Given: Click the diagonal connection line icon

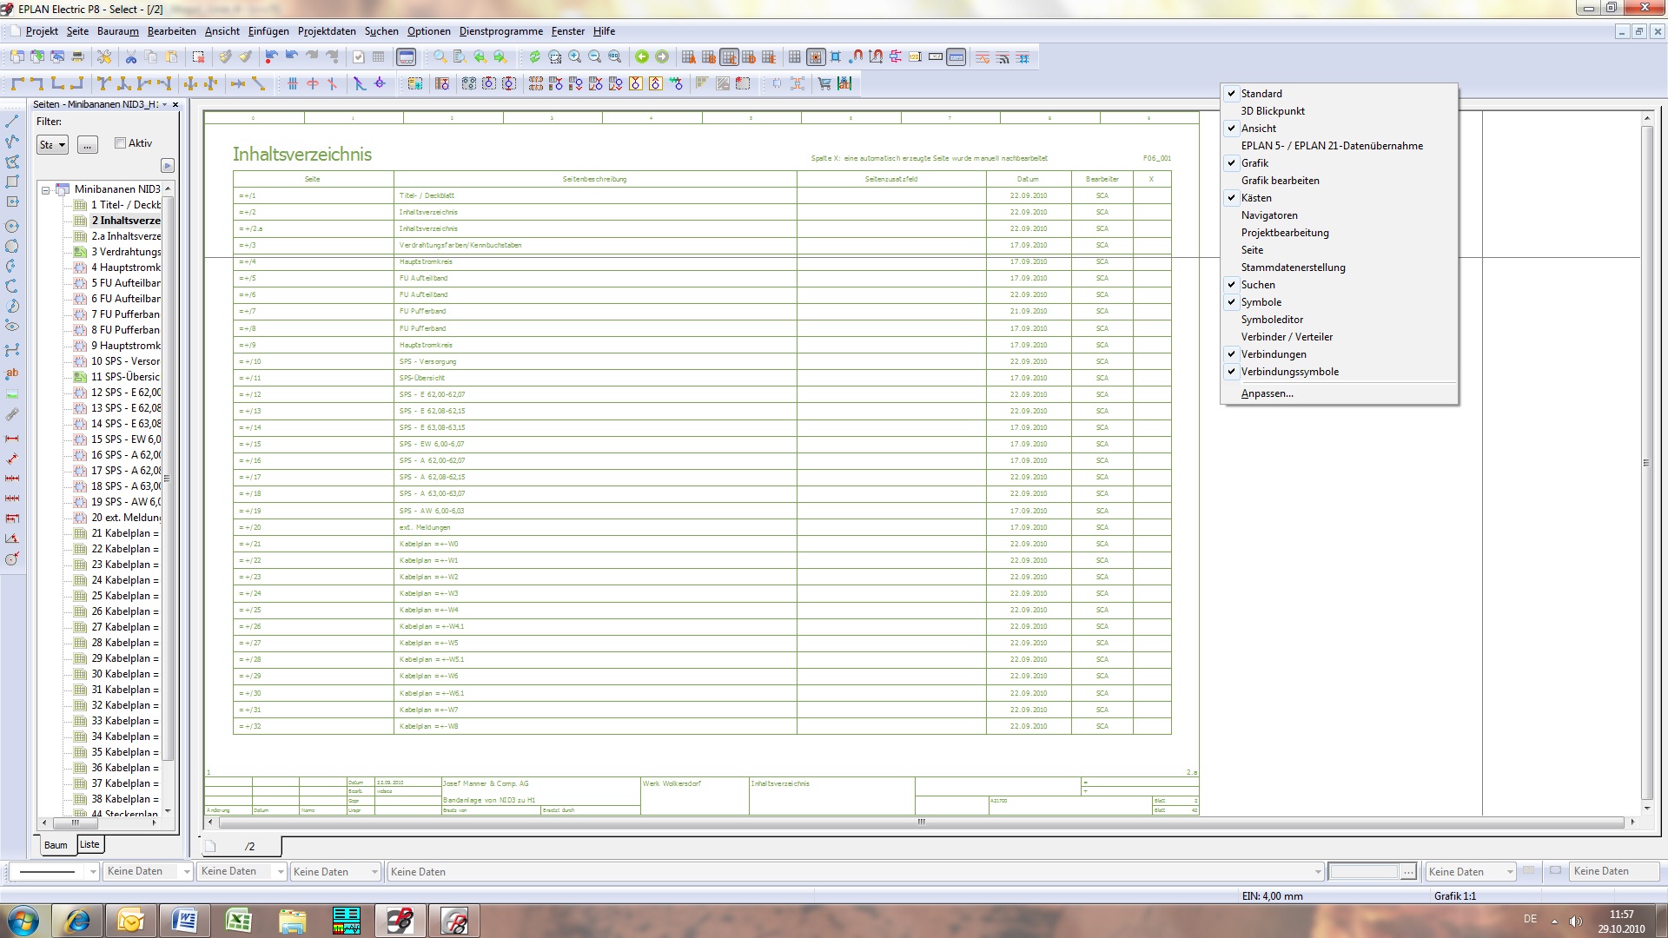Looking at the screenshot, I should tap(259, 83).
